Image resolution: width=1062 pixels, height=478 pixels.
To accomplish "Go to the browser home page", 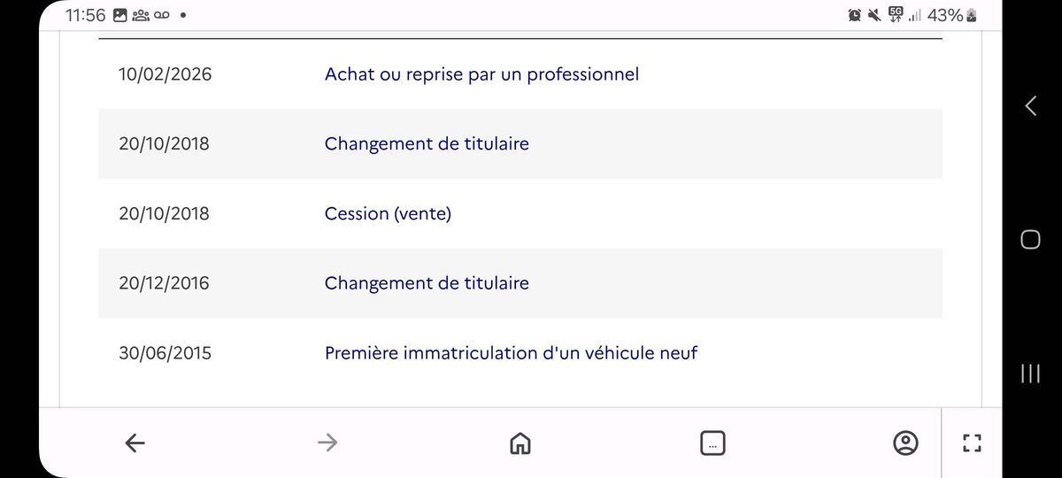I will [519, 443].
